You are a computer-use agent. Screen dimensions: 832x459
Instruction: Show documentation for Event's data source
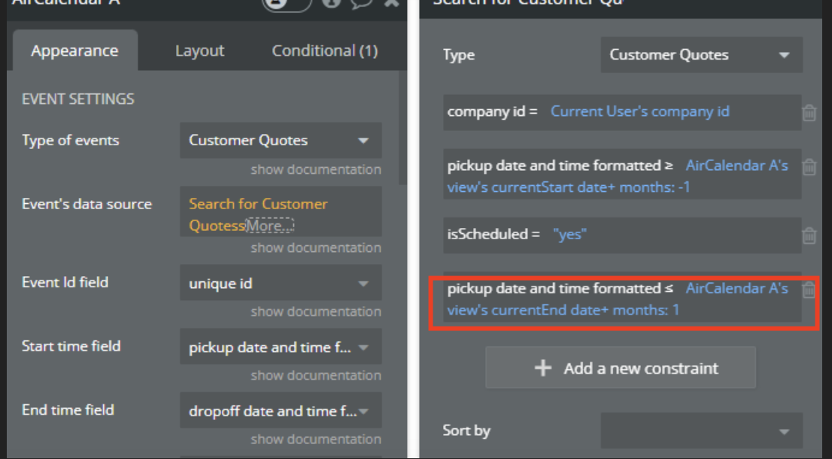coord(316,248)
